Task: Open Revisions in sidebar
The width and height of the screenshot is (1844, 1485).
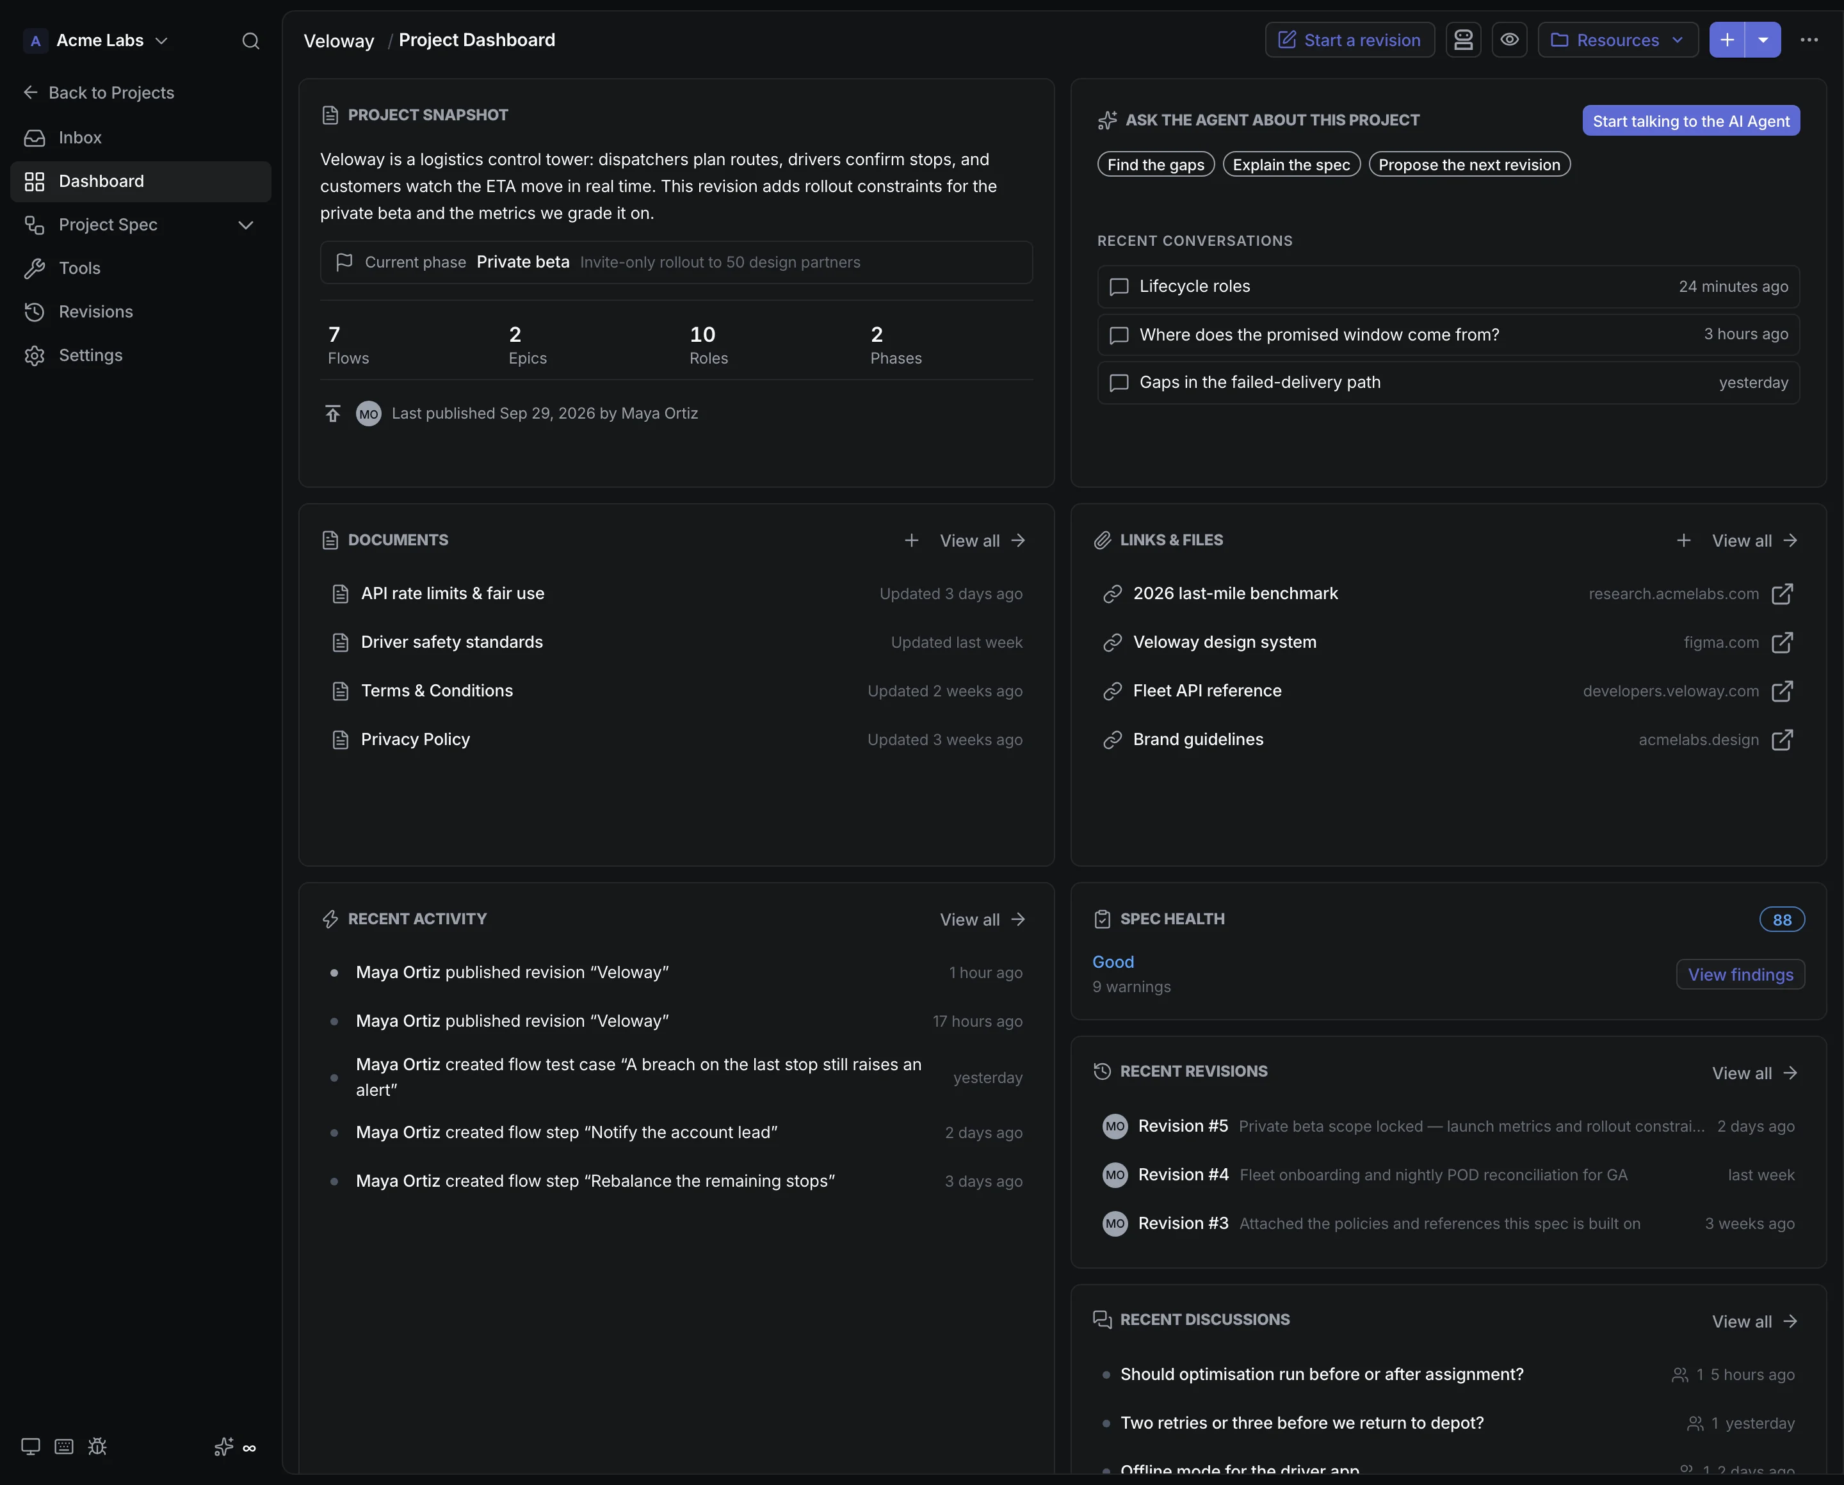Action: point(140,312)
